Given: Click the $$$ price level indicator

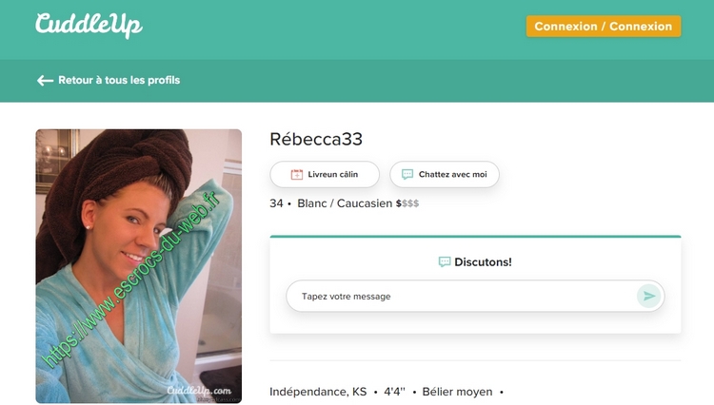Looking at the screenshot, I should (x=407, y=203).
